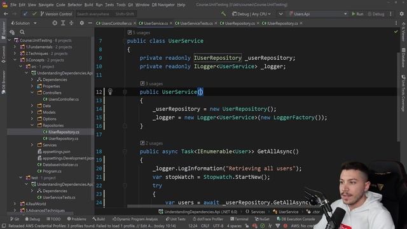Click the Collapse All icon in Solution panel
The image size is (407, 229).
point(71,23)
